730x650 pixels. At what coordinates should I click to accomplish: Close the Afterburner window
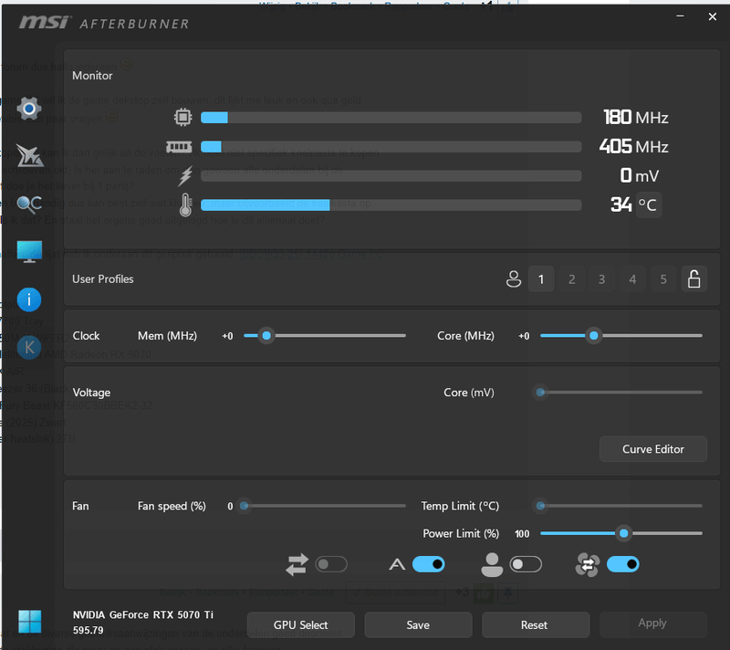pos(713,16)
